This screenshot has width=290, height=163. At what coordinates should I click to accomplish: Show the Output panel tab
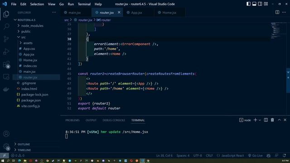coord(91,120)
